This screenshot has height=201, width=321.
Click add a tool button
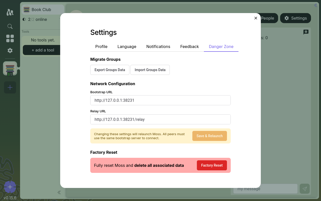pyautogui.click(x=43, y=50)
